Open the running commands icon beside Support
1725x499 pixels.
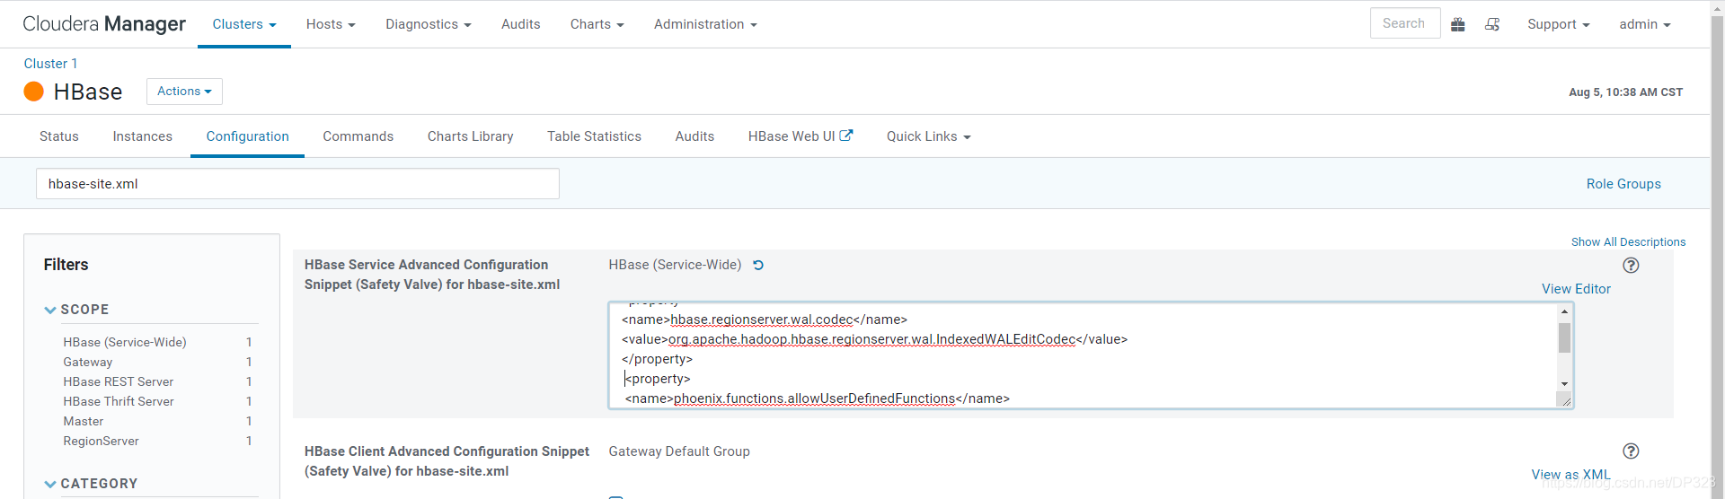tap(1492, 24)
